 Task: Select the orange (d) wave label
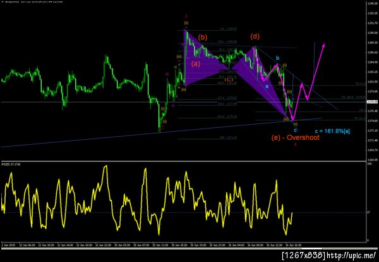(x=255, y=37)
